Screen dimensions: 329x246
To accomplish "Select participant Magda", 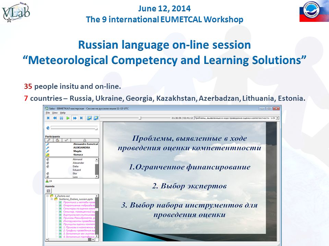I will click(77, 151).
